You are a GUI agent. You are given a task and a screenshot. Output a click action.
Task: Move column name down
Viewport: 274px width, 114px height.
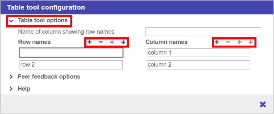point(250,42)
